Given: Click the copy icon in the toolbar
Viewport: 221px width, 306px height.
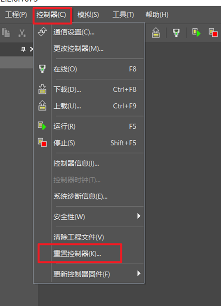Looking at the screenshot, I should 6,32.
